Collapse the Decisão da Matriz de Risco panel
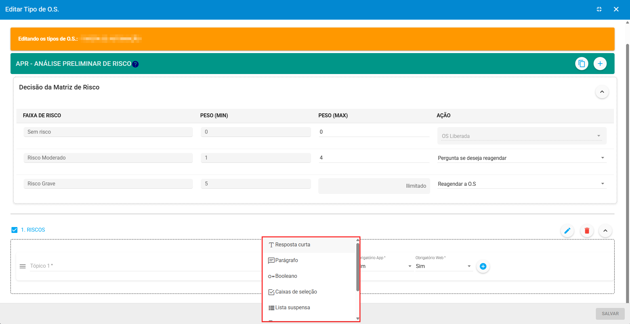 [602, 92]
